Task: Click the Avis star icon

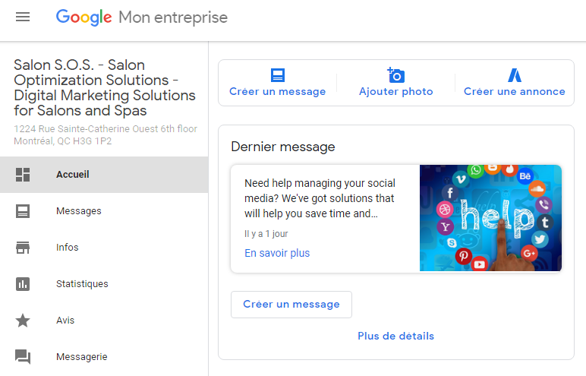Action: point(23,321)
